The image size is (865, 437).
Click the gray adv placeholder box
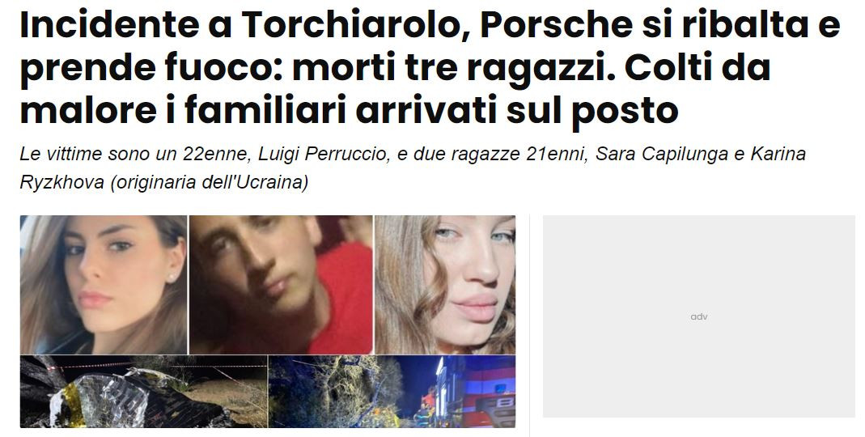699,316
